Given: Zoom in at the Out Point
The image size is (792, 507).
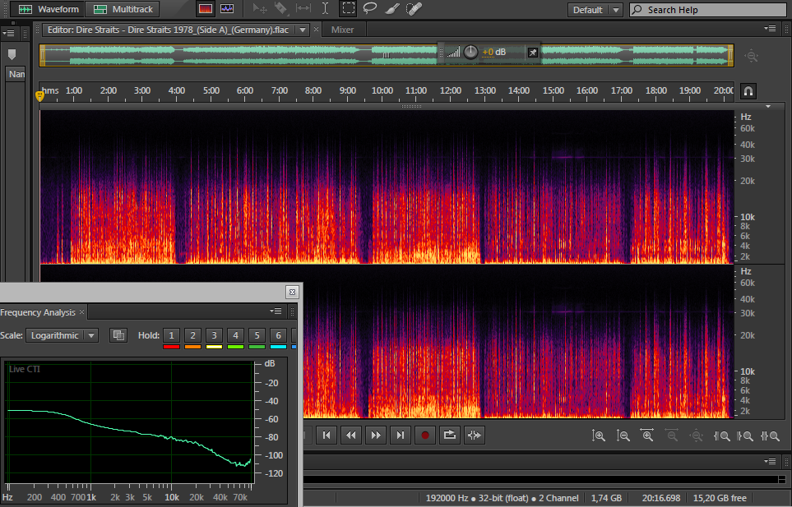Looking at the screenshot, I should click(x=745, y=436).
